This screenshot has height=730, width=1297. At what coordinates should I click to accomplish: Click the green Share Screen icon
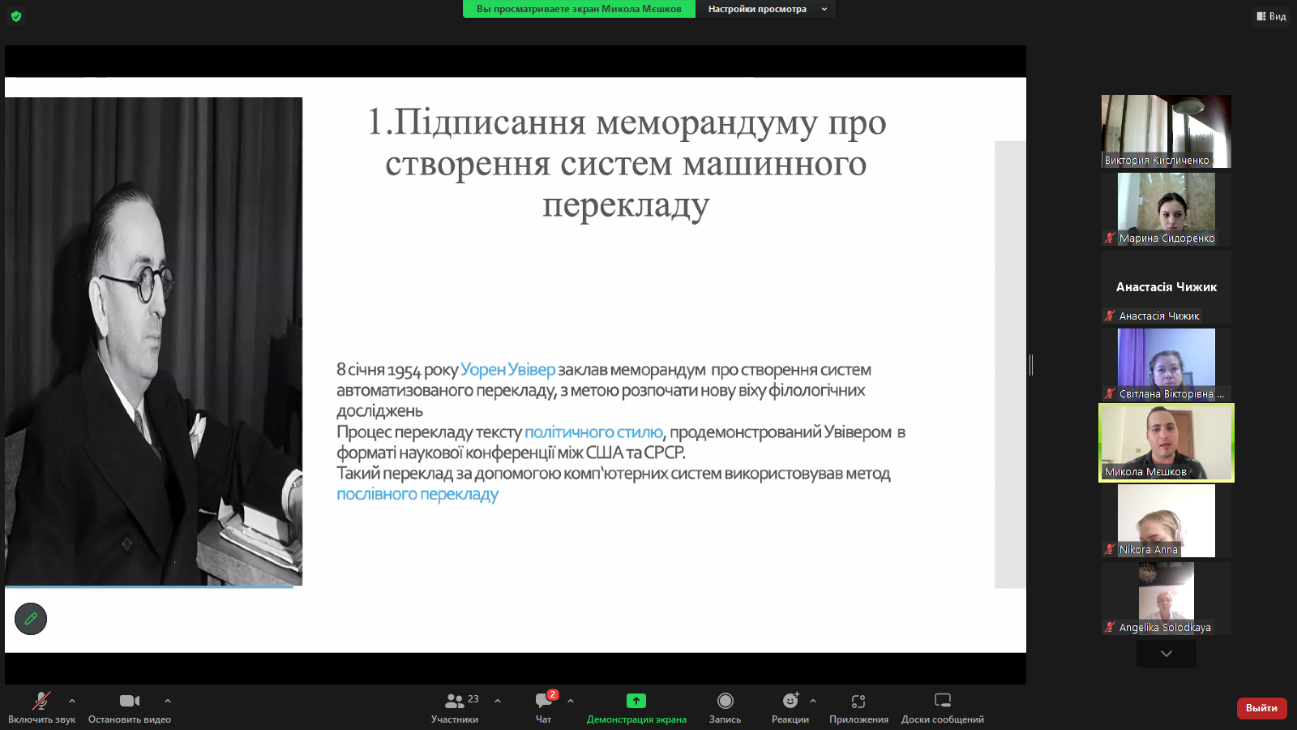tap(636, 701)
